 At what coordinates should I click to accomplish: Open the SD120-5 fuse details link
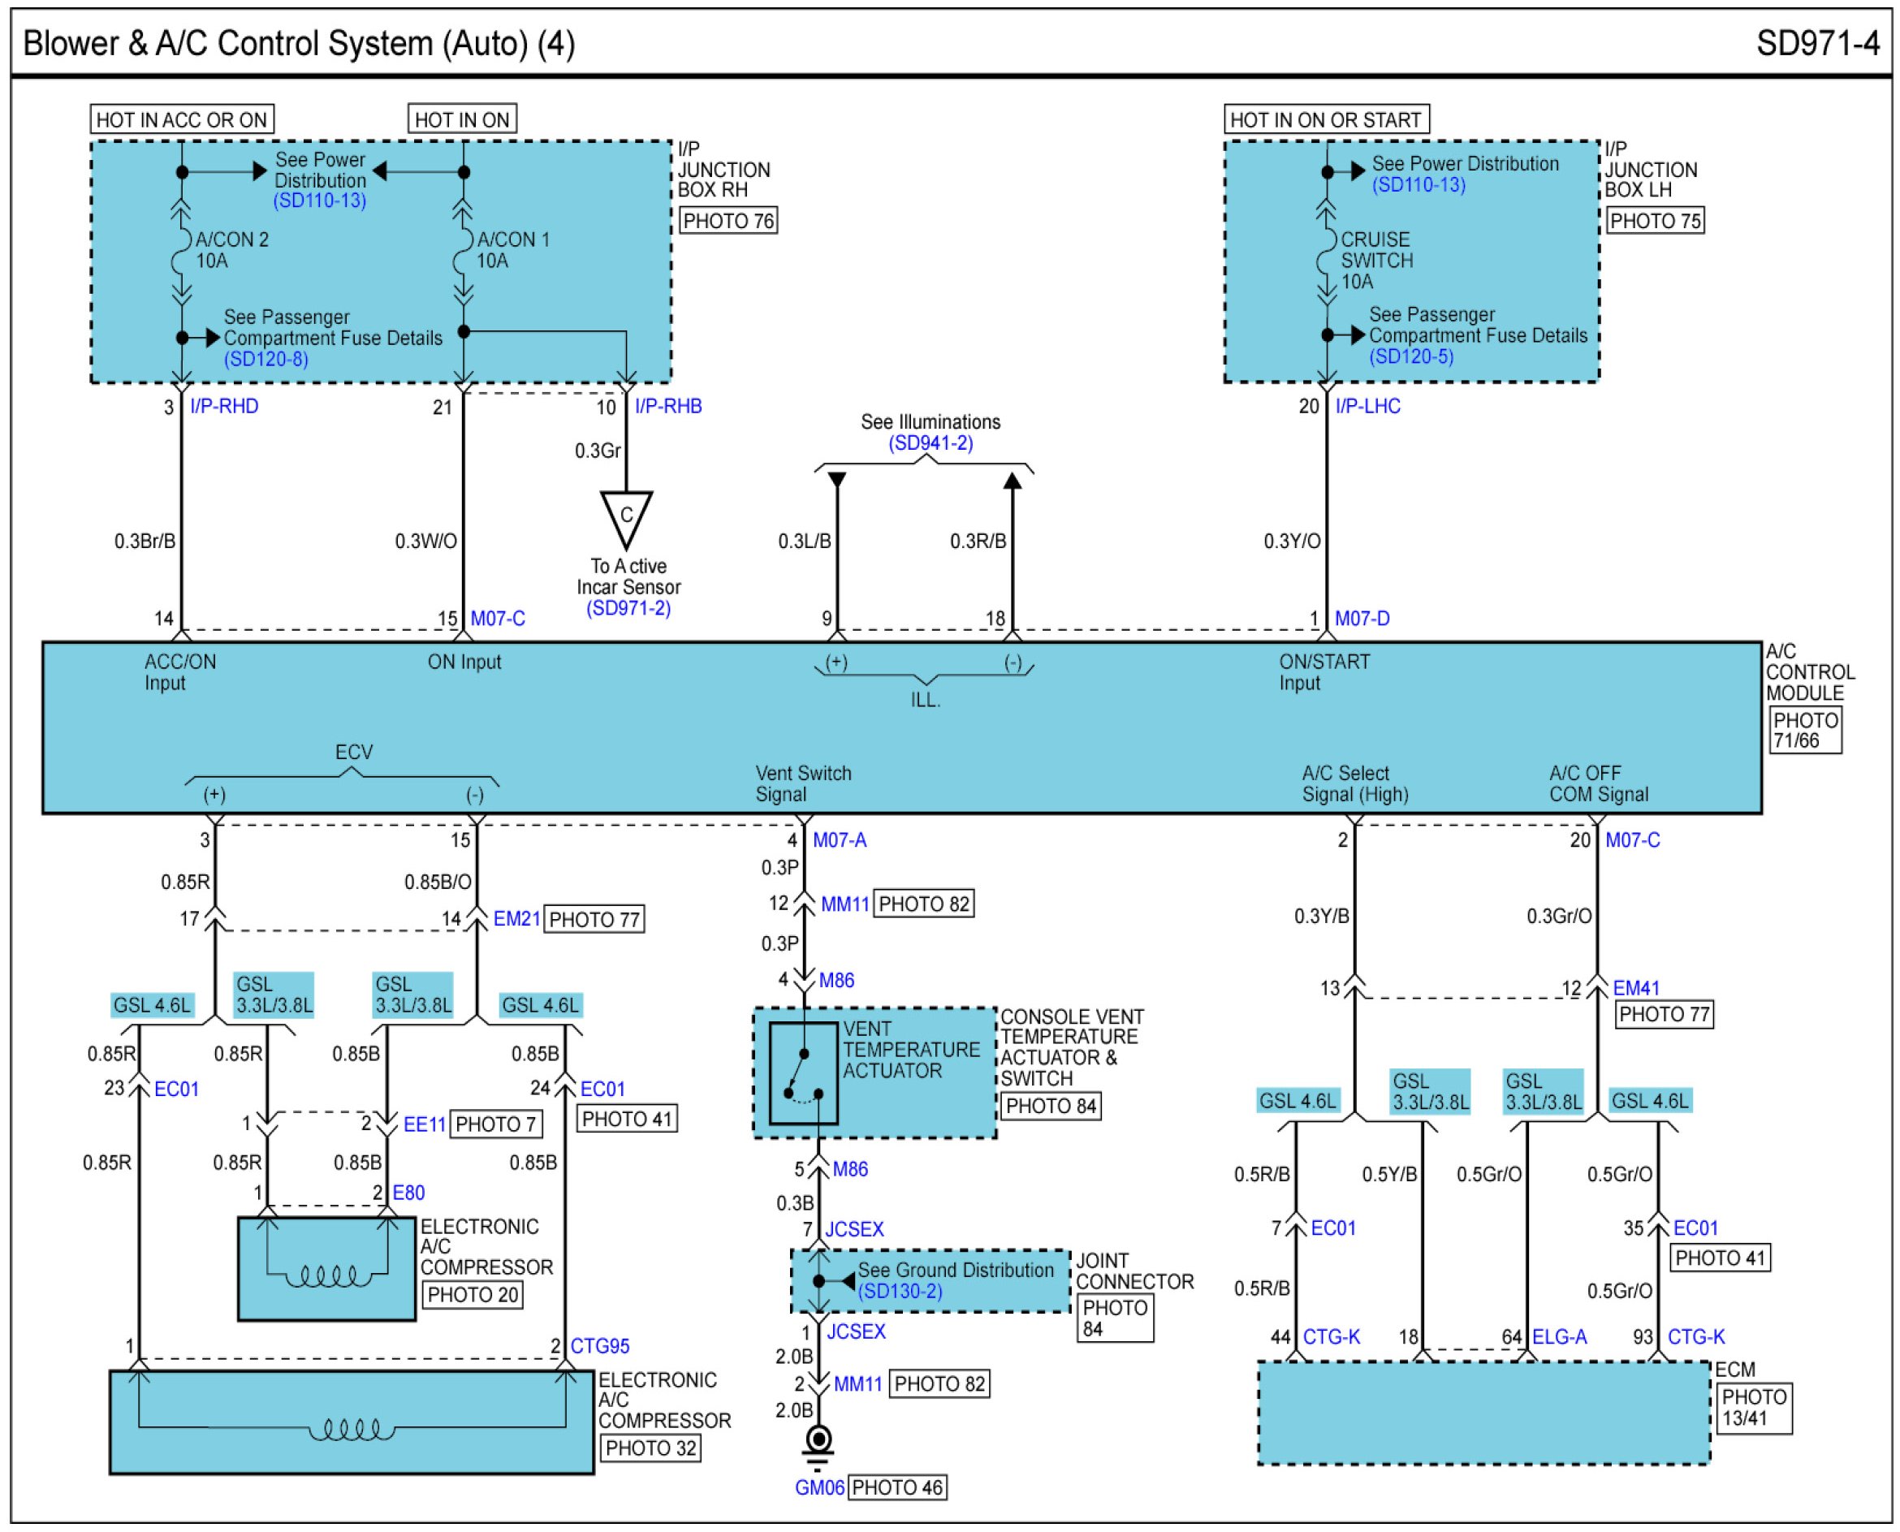pos(1410,356)
